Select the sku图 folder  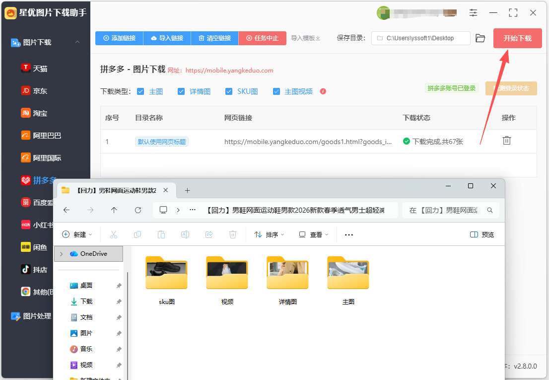tap(167, 280)
